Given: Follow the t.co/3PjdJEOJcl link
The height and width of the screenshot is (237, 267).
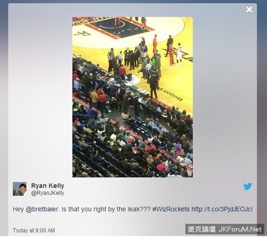Looking at the screenshot, I should pyautogui.click(x=222, y=209).
